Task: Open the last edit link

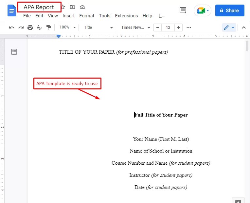Action: pyautogui.click(x=162, y=16)
